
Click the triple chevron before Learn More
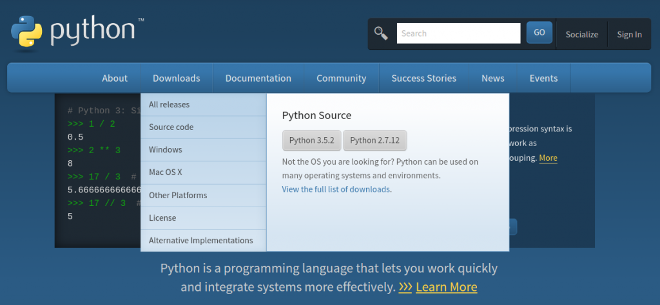[405, 287]
